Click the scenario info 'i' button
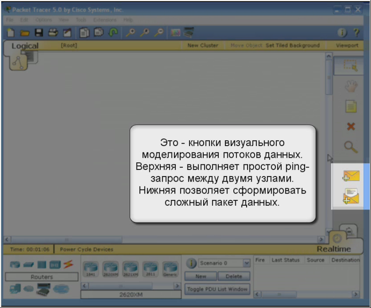The width and height of the screenshot is (371, 308). [191, 263]
